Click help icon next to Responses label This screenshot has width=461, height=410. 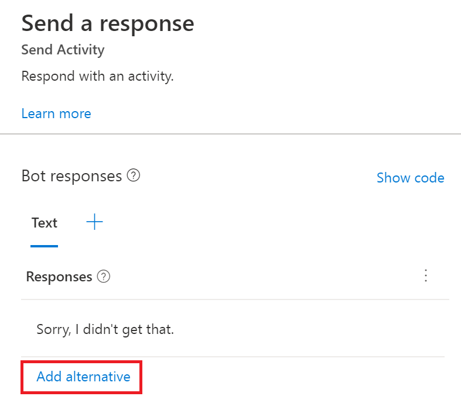[x=104, y=277]
